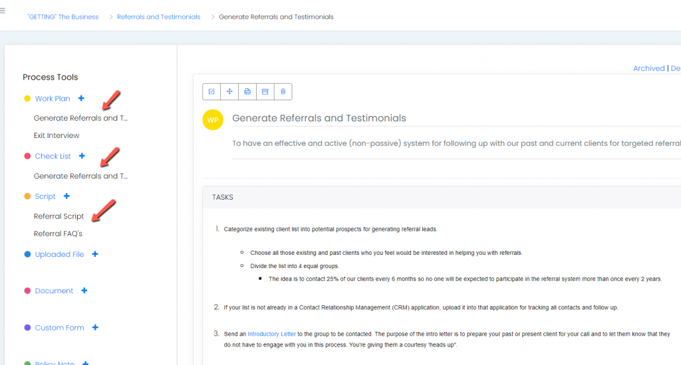Image resolution: width=681 pixels, height=365 pixels.
Task: Click the Process Tools heading
Action: point(51,77)
